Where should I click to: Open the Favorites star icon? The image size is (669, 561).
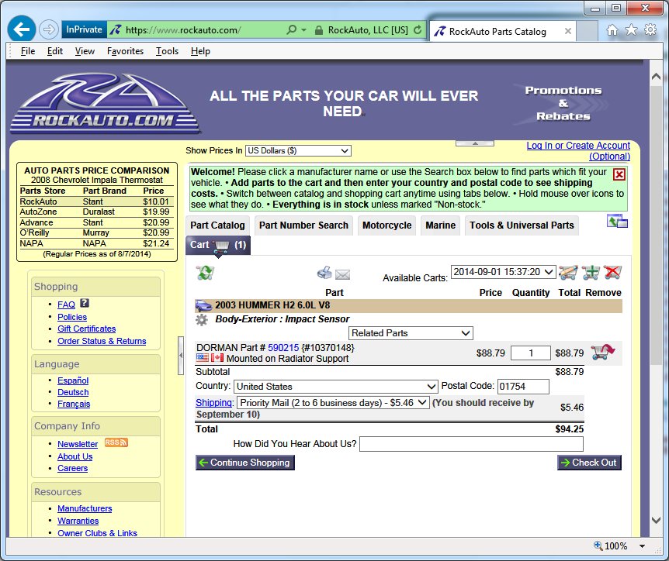coord(631,29)
